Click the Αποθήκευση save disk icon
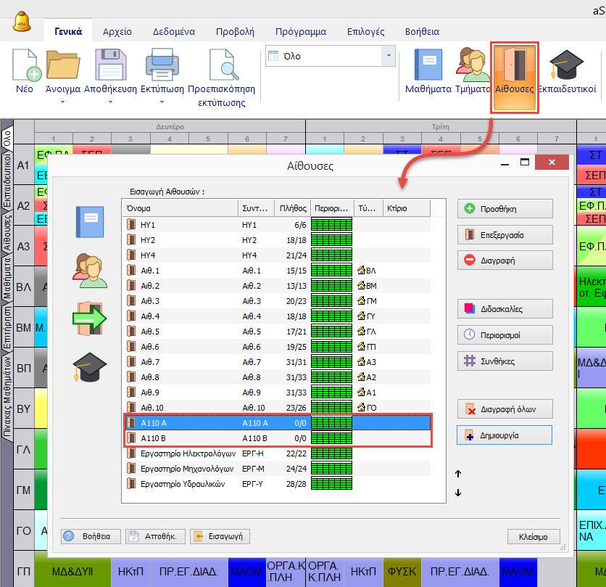The width and height of the screenshot is (606, 587). tap(110, 67)
